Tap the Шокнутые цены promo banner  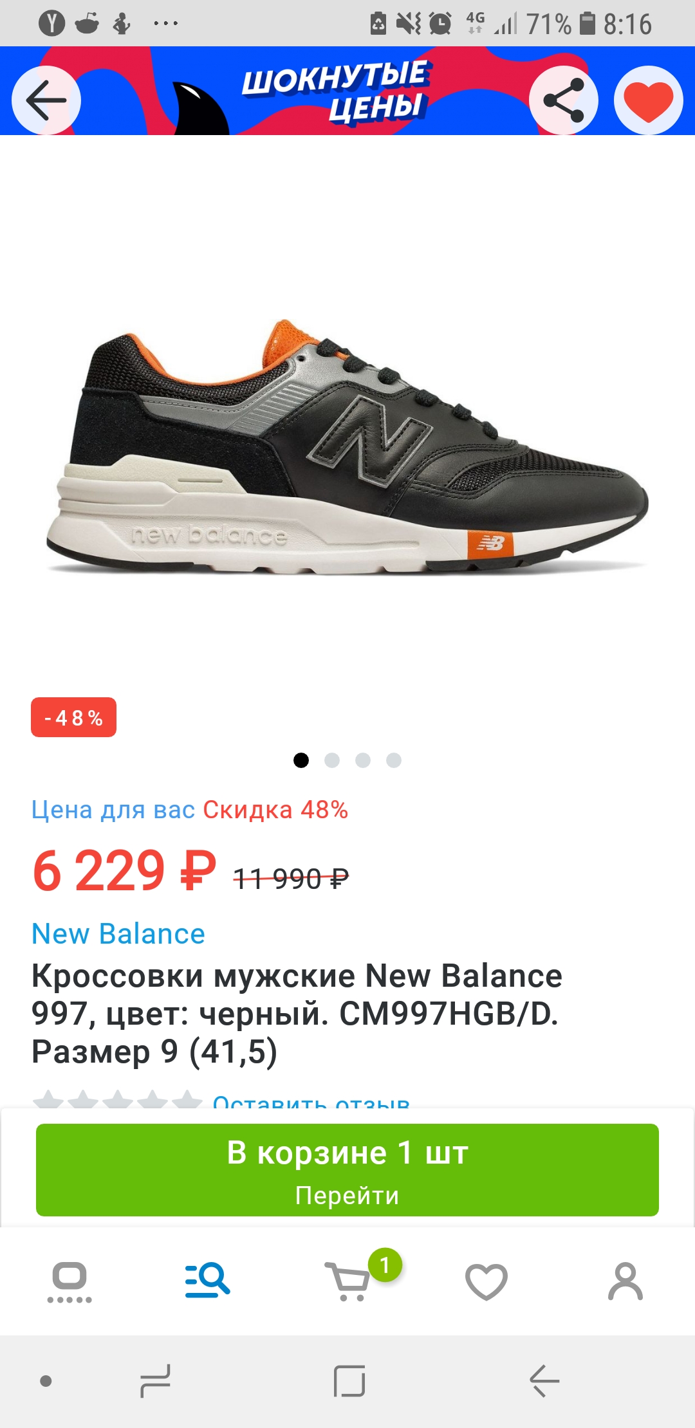[x=335, y=92]
